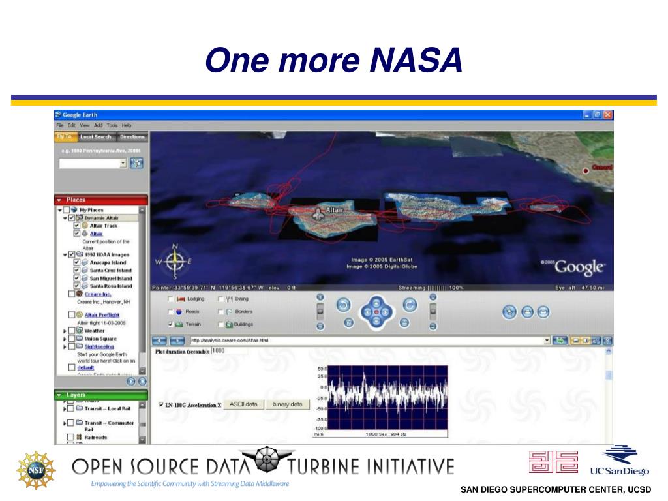Click the red center dot of navigation pad
This screenshot has height=501, width=668.
[x=376, y=312]
